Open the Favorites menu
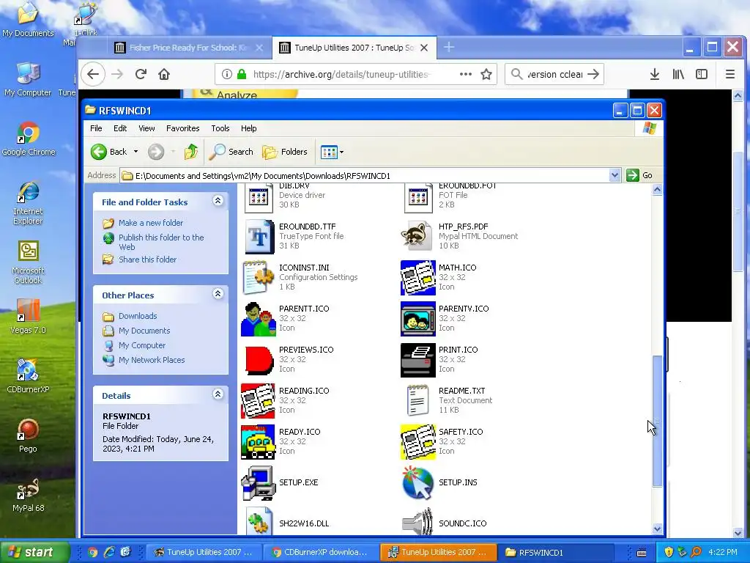This screenshot has width=750, height=563. [182, 128]
